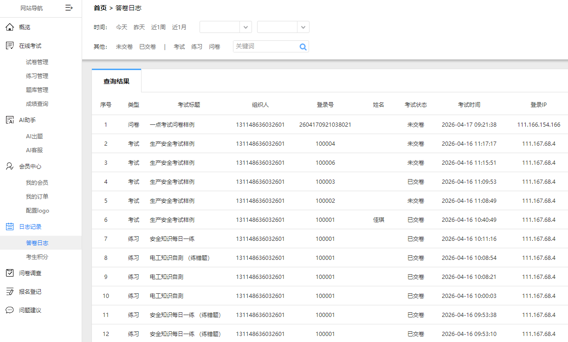The height and width of the screenshot is (342, 568).
Task: Toggle the 已交卷 filter
Action: (x=147, y=46)
